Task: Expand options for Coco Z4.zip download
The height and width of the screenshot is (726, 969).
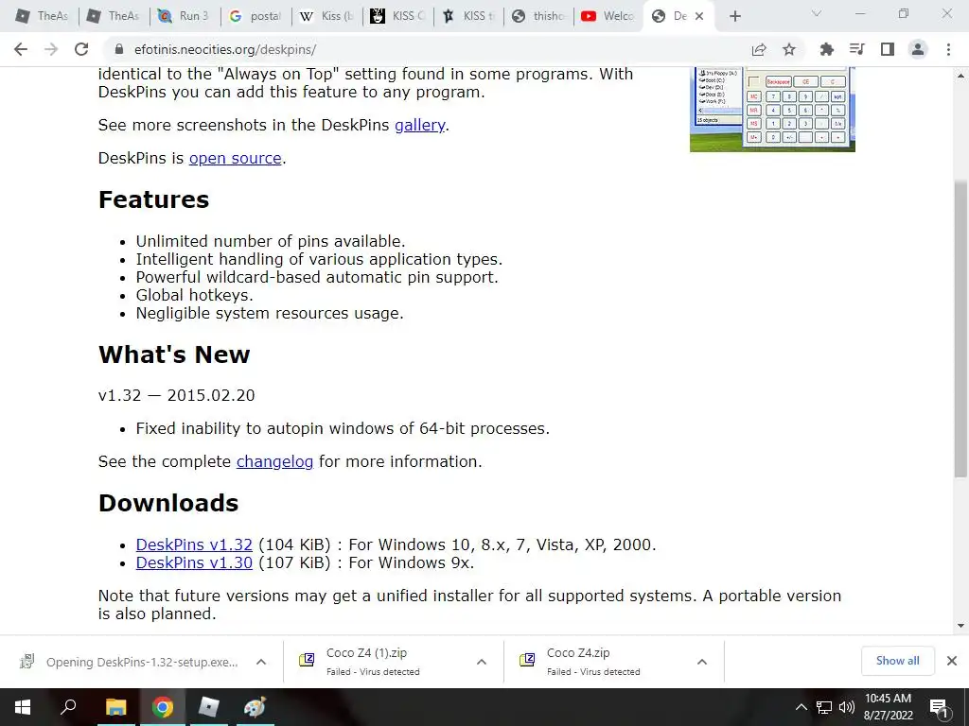Action: coord(702,662)
